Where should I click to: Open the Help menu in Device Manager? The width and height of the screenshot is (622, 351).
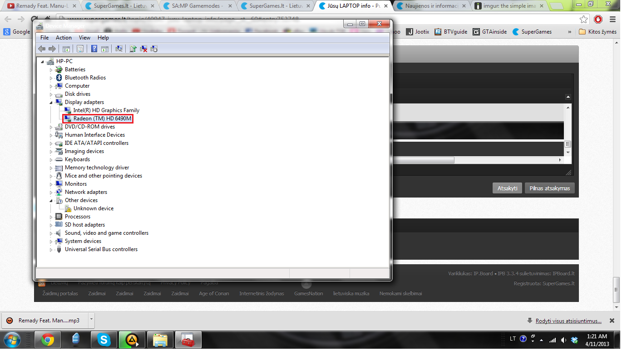[x=103, y=38]
